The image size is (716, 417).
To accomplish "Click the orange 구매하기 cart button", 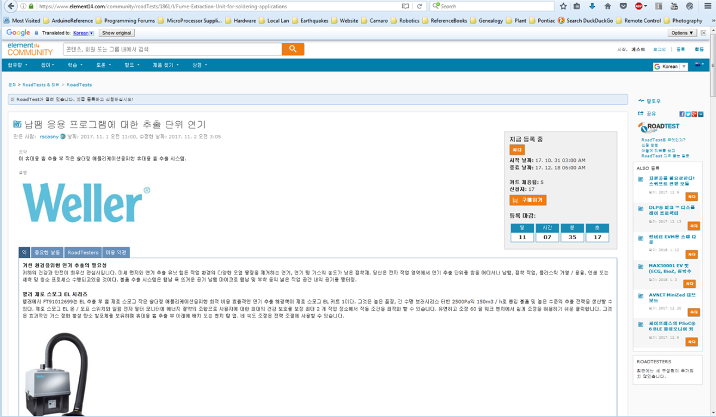I will pyautogui.click(x=528, y=200).
